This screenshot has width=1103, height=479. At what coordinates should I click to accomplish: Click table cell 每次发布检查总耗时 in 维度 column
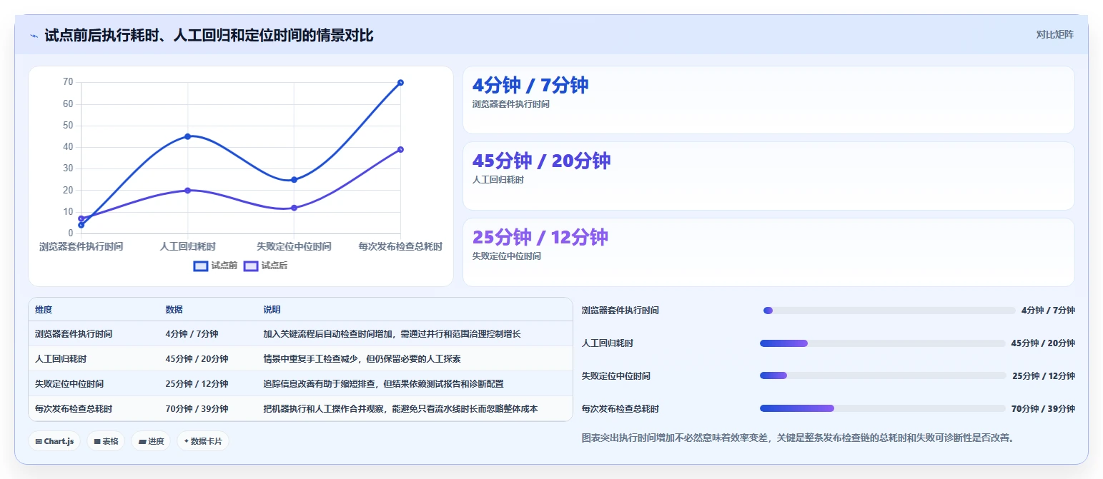click(x=74, y=409)
